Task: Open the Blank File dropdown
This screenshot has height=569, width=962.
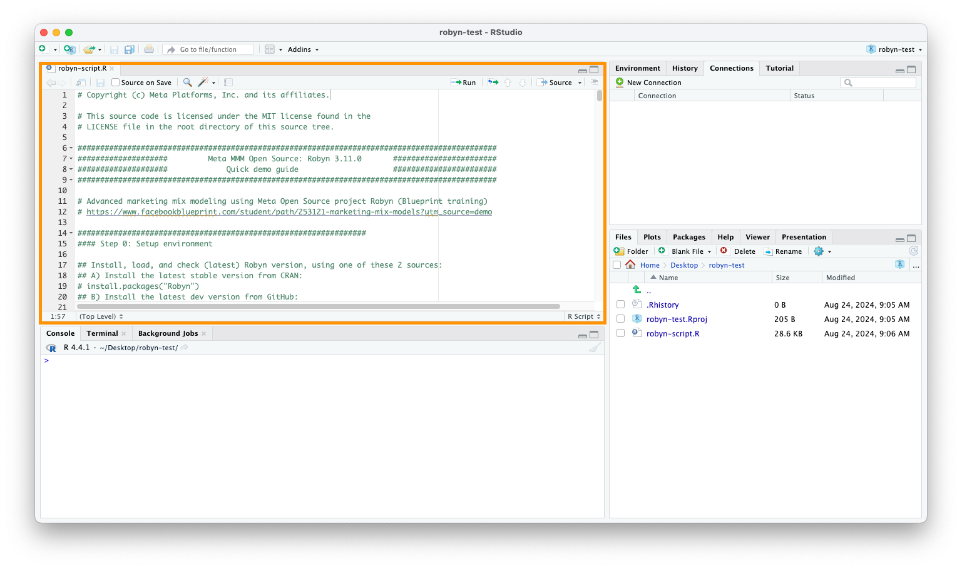Action: [x=709, y=251]
